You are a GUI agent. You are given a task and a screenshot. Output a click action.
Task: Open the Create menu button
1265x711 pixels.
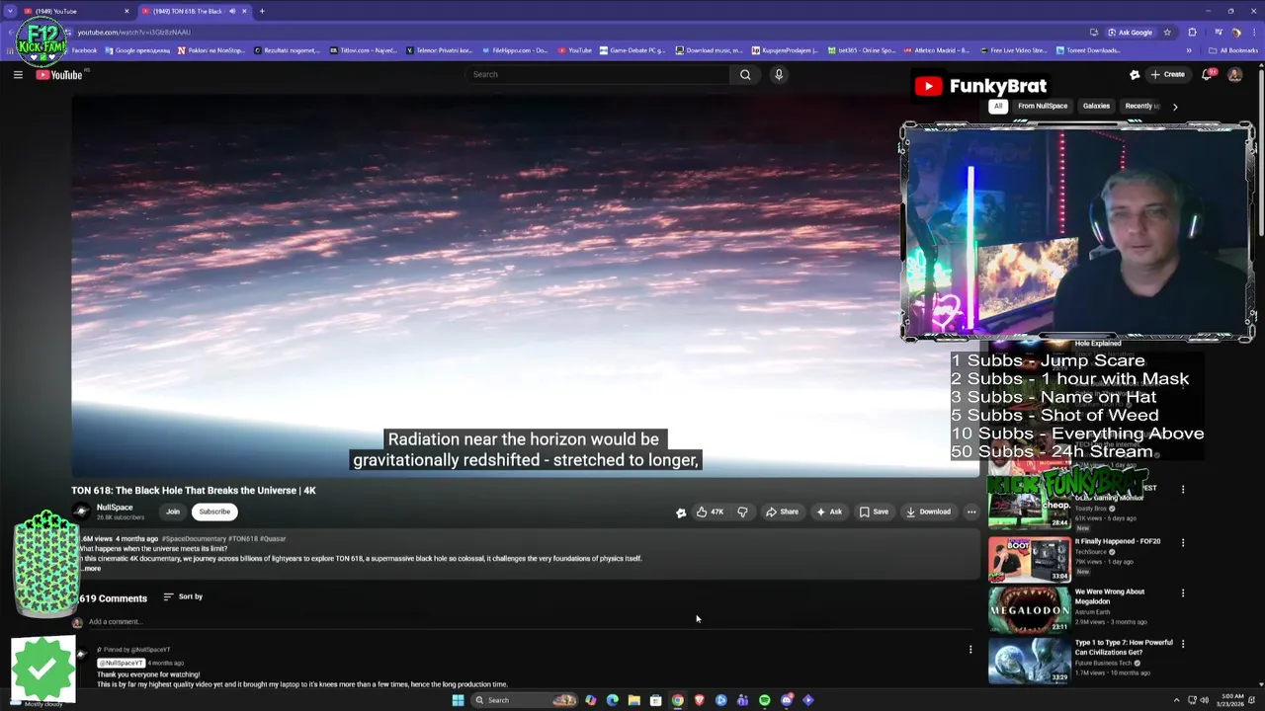click(1167, 74)
